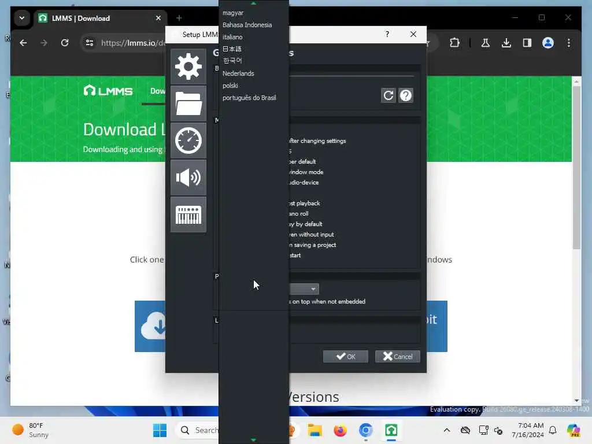Click the taskbar Search box
The width and height of the screenshot is (592, 444).
[x=197, y=430]
